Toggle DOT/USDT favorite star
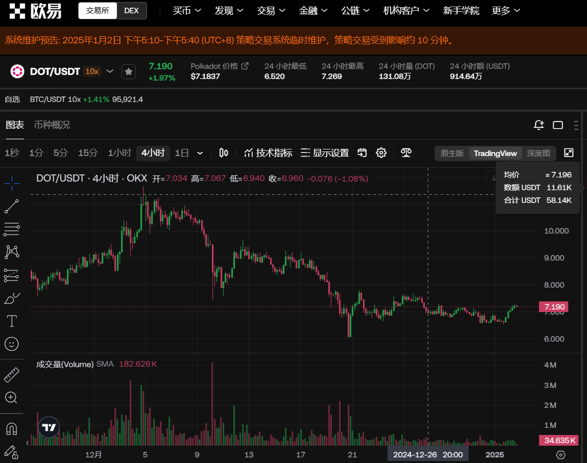Viewport: 587px width, 463px height. point(129,72)
